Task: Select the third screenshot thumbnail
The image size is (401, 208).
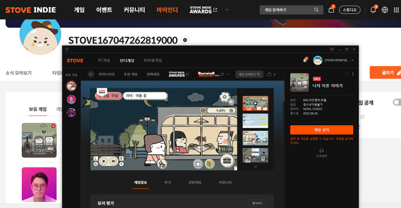Action: 255,138
